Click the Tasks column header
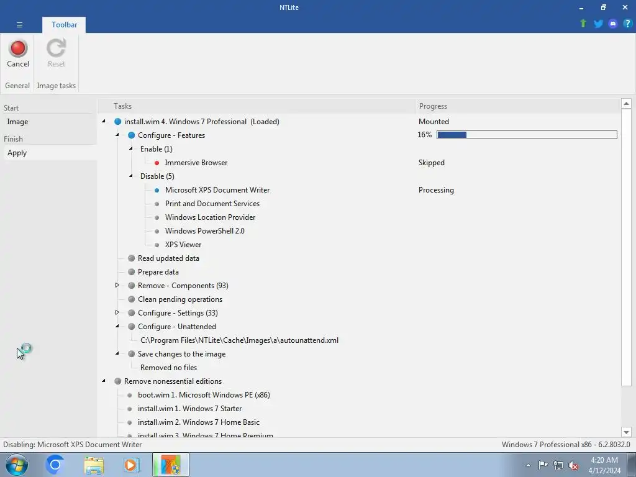 tap(257, 106)
